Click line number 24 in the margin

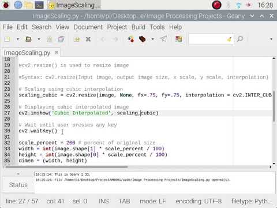[x=7, y=95]
